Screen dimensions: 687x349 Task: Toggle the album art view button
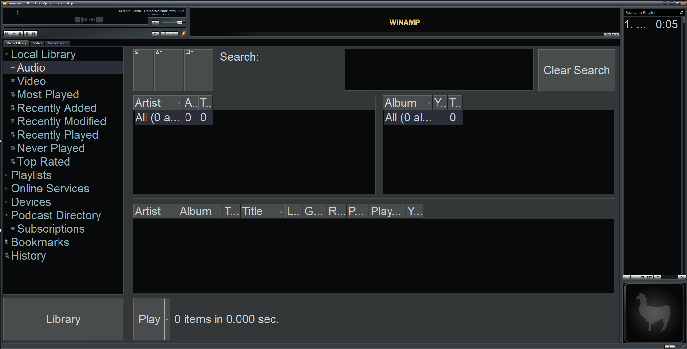point(143,70)
